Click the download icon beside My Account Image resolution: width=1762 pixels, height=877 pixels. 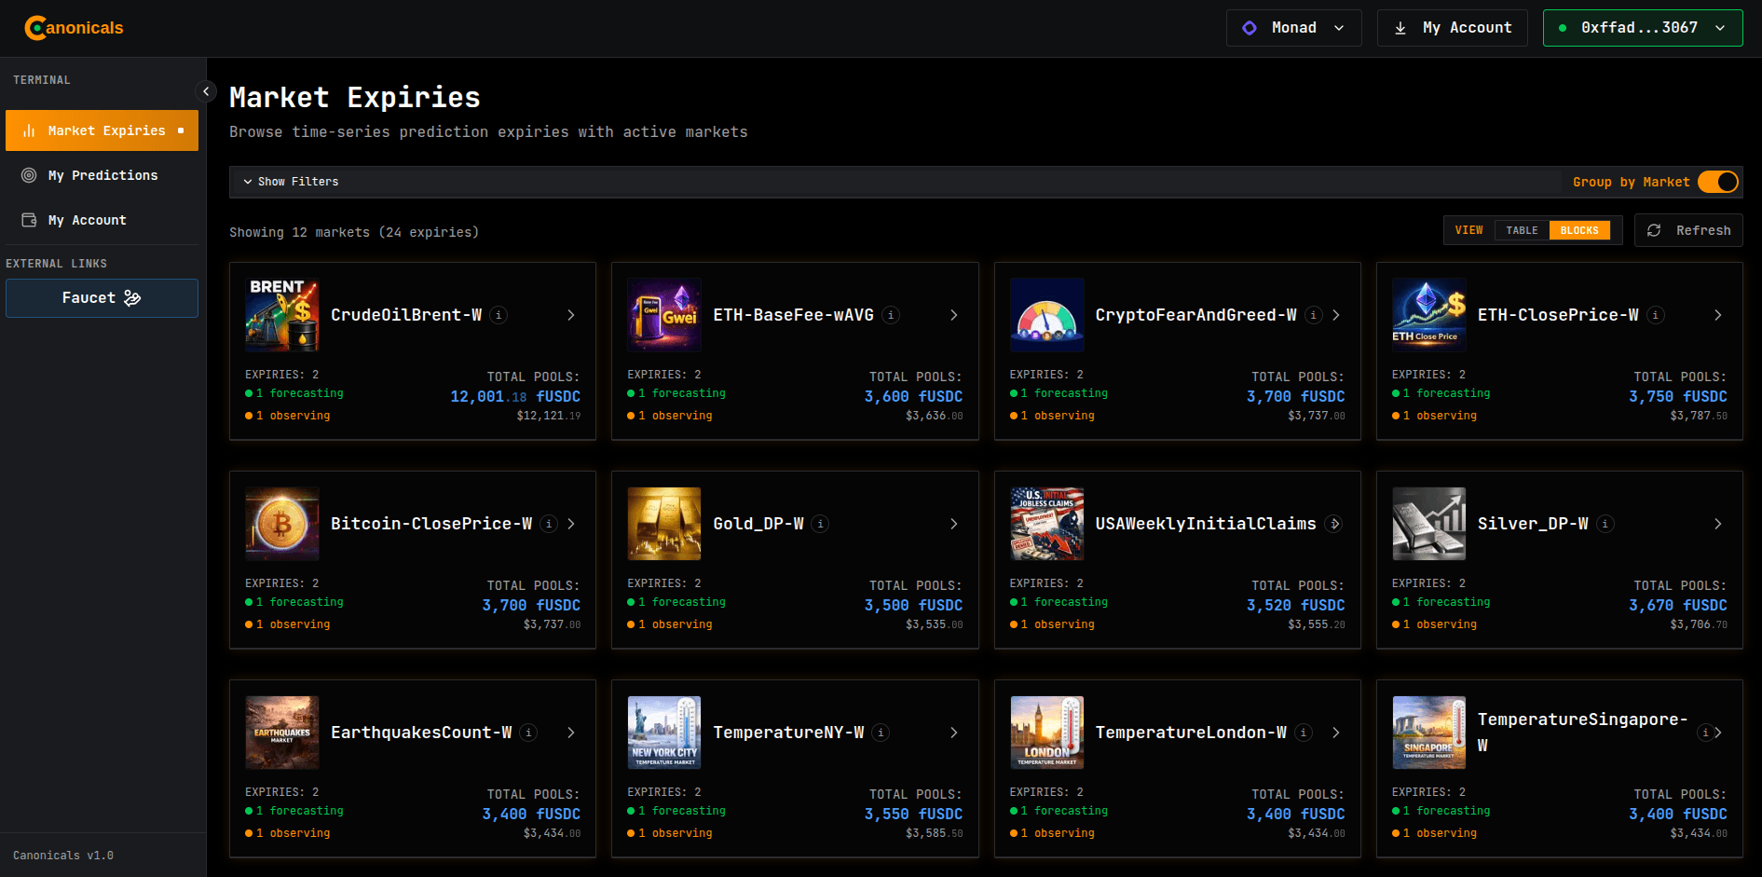point(1400,27)
